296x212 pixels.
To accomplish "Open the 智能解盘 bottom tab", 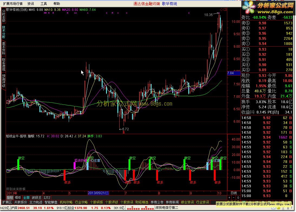I will click(51, 202).
